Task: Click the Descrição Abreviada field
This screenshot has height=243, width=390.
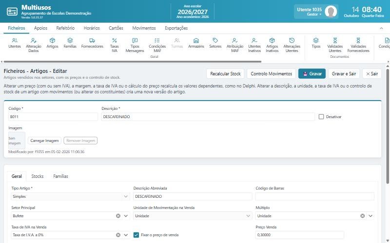Action: [x=193, y=196]
